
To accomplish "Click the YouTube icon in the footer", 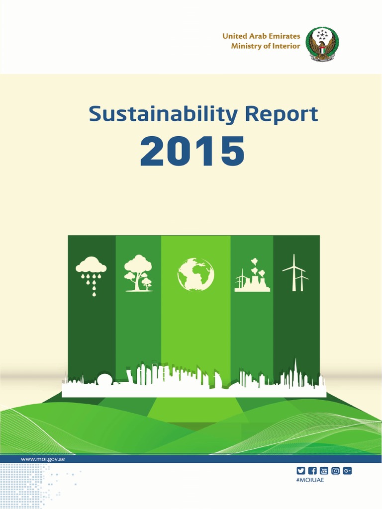I will [x=324, y=470].
